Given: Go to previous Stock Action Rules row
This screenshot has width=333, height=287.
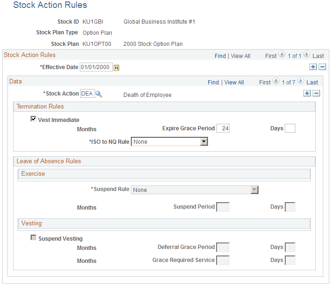Looking at the screenshot, I should tap(282, 54).
